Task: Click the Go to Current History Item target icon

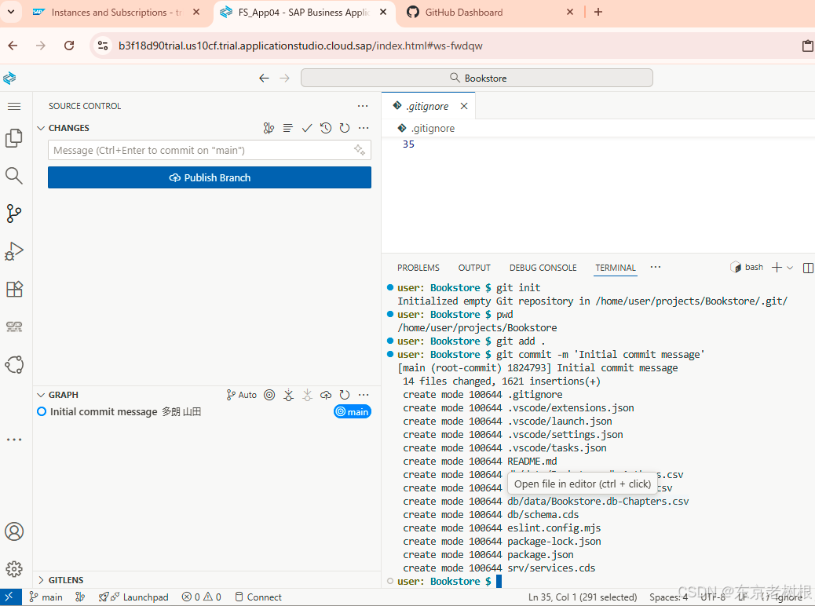Action: 269,395
